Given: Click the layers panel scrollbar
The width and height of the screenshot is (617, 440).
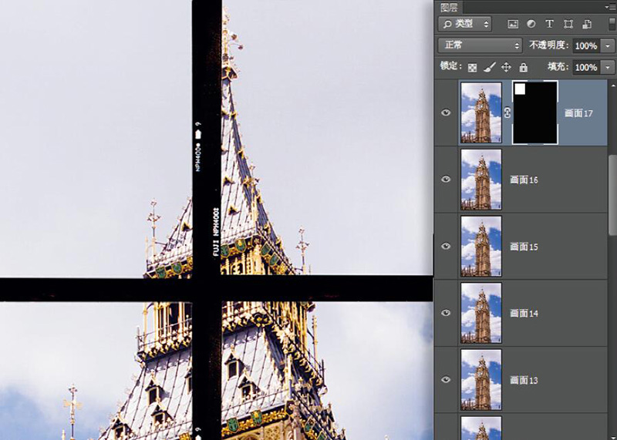Looking at the screenshot, I should tap(612, 195).
